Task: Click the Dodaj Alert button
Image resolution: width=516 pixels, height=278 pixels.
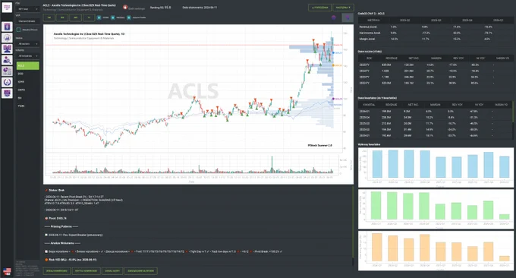Action: click(x=113, y=270)
